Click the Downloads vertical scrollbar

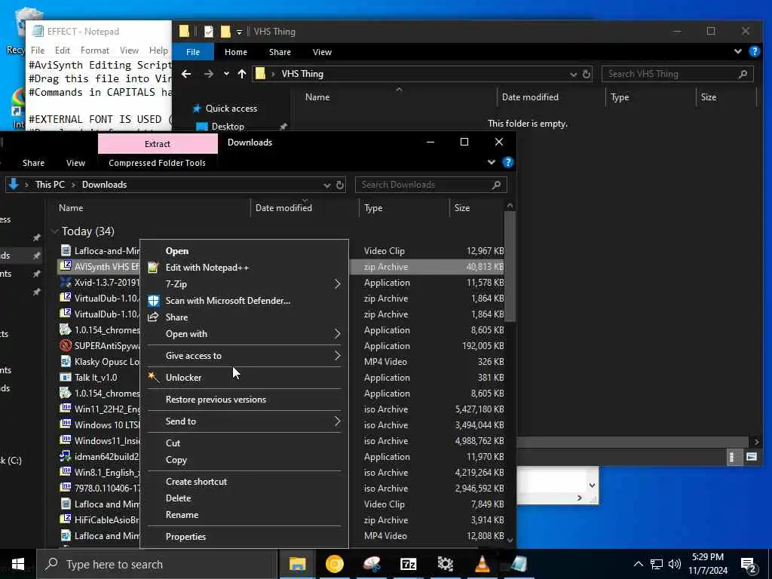[x=510, y=266]
